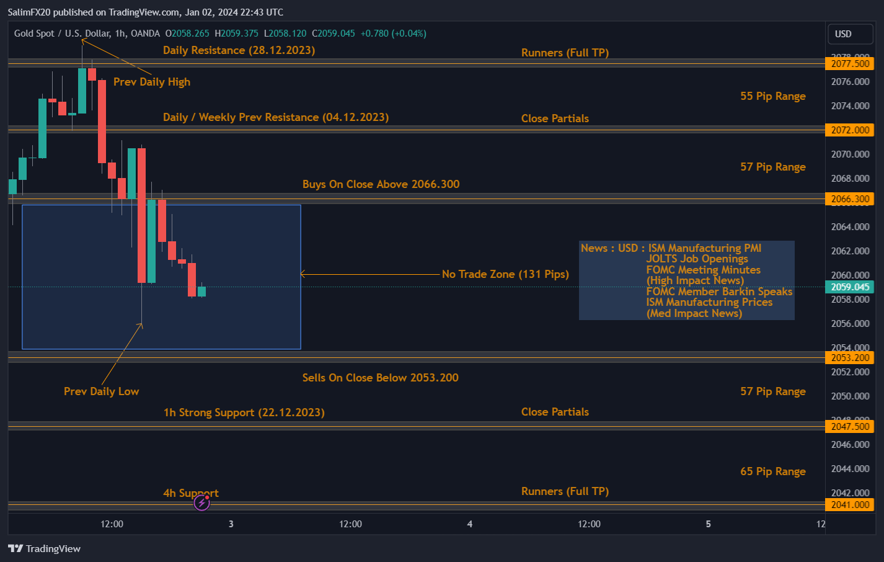Click the SalimFX20 TradingView.com attribution link
Image resolution: width=884 pixels, height=562 pixels.
81,12
